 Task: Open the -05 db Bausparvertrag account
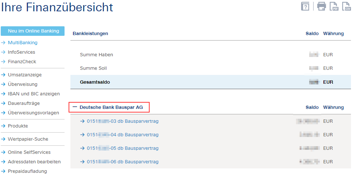coord(122,148)
